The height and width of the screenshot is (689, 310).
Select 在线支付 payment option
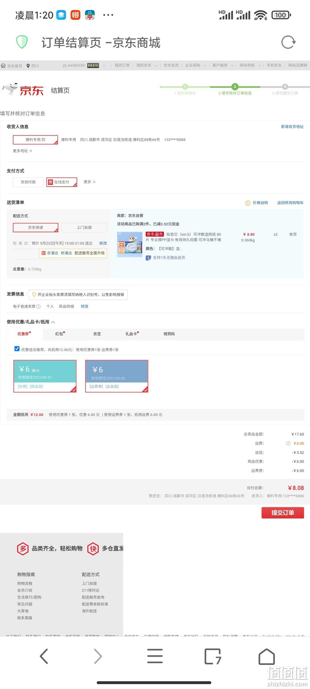(x=62, y=182)
